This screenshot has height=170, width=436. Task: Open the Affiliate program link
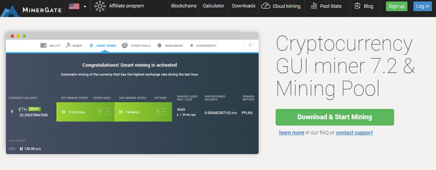click(x=126, y=6)
